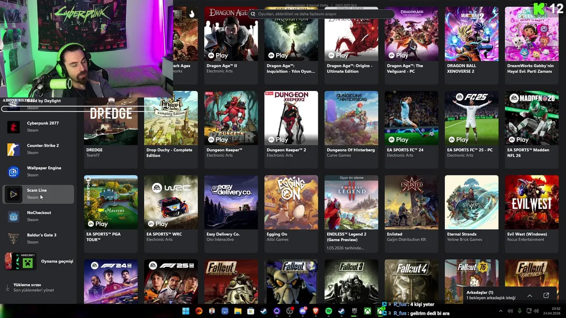Open the EA app from the taskbar
This screenshot has width=566, height=318.
tap(199, 311)
